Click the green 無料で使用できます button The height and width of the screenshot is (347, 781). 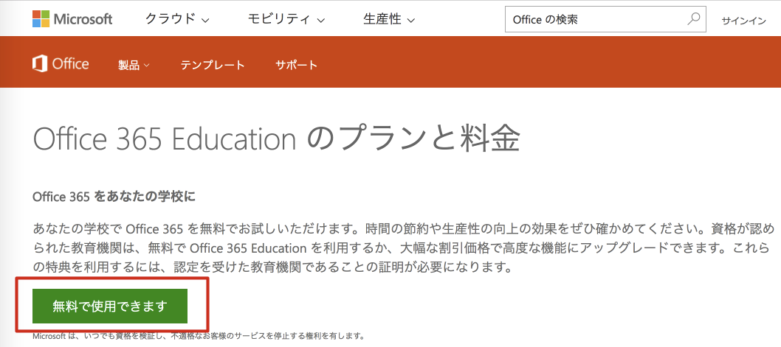click(x=110, y=306)
